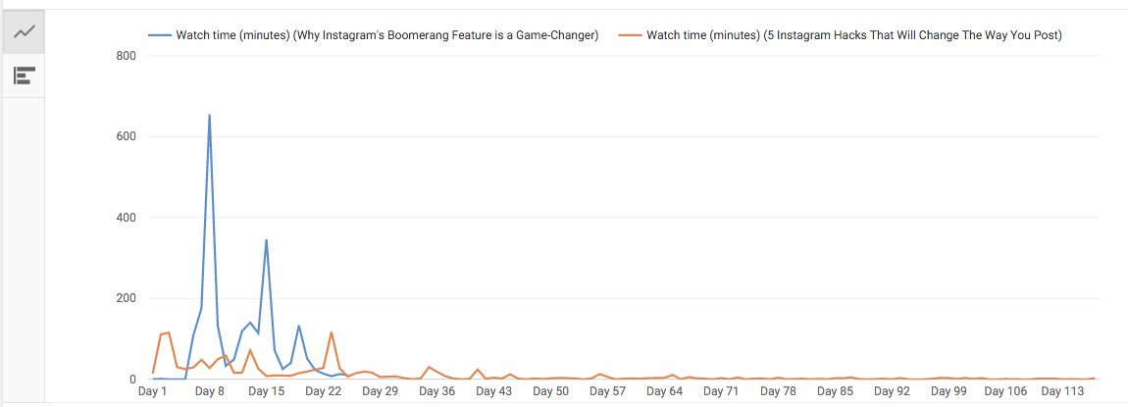The width and height of the screenshot is (1128, 407).
Task: Click the orange line bump near Day 36
Action: 429,367
